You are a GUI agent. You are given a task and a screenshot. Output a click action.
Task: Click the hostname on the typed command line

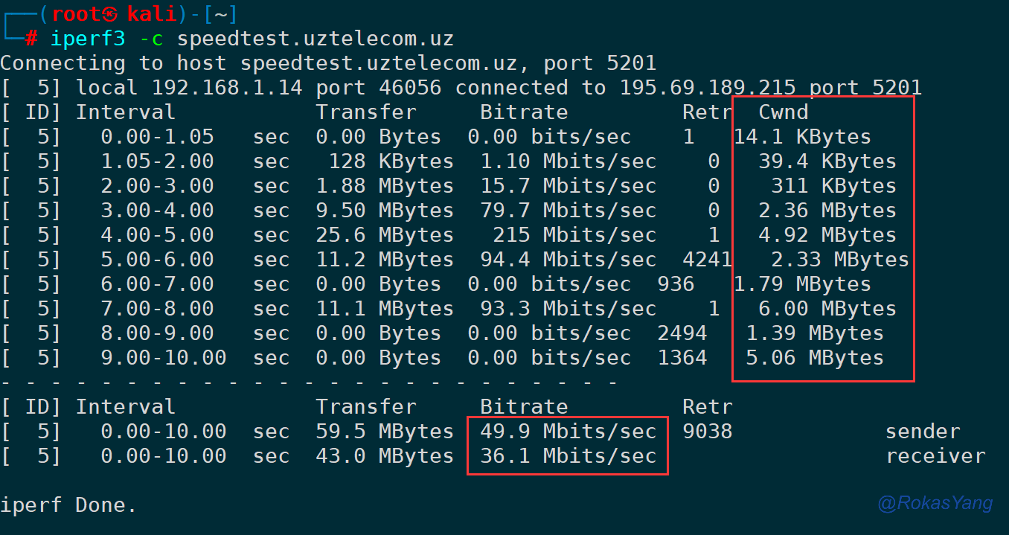(315, 38)
